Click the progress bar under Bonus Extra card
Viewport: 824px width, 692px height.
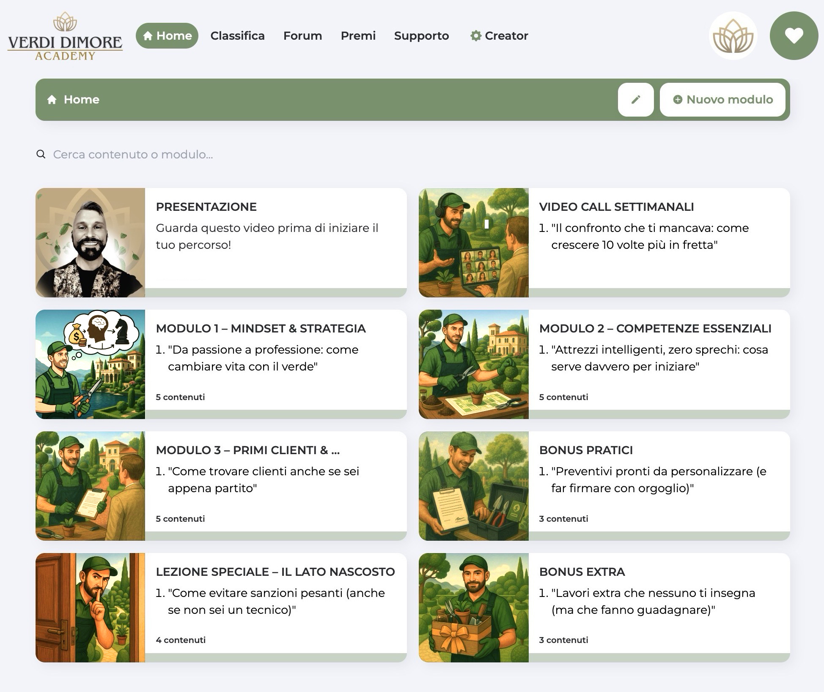[659, 658]
